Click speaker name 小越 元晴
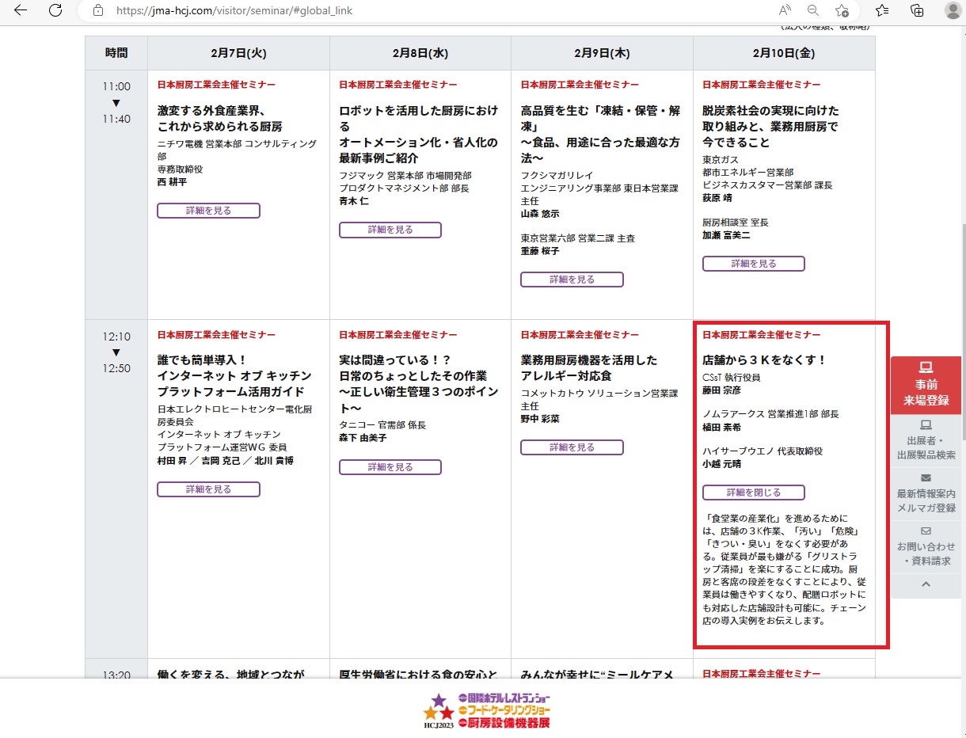This screenshot has width=966, height=738. pyautogui.click(x=721, y=465)
